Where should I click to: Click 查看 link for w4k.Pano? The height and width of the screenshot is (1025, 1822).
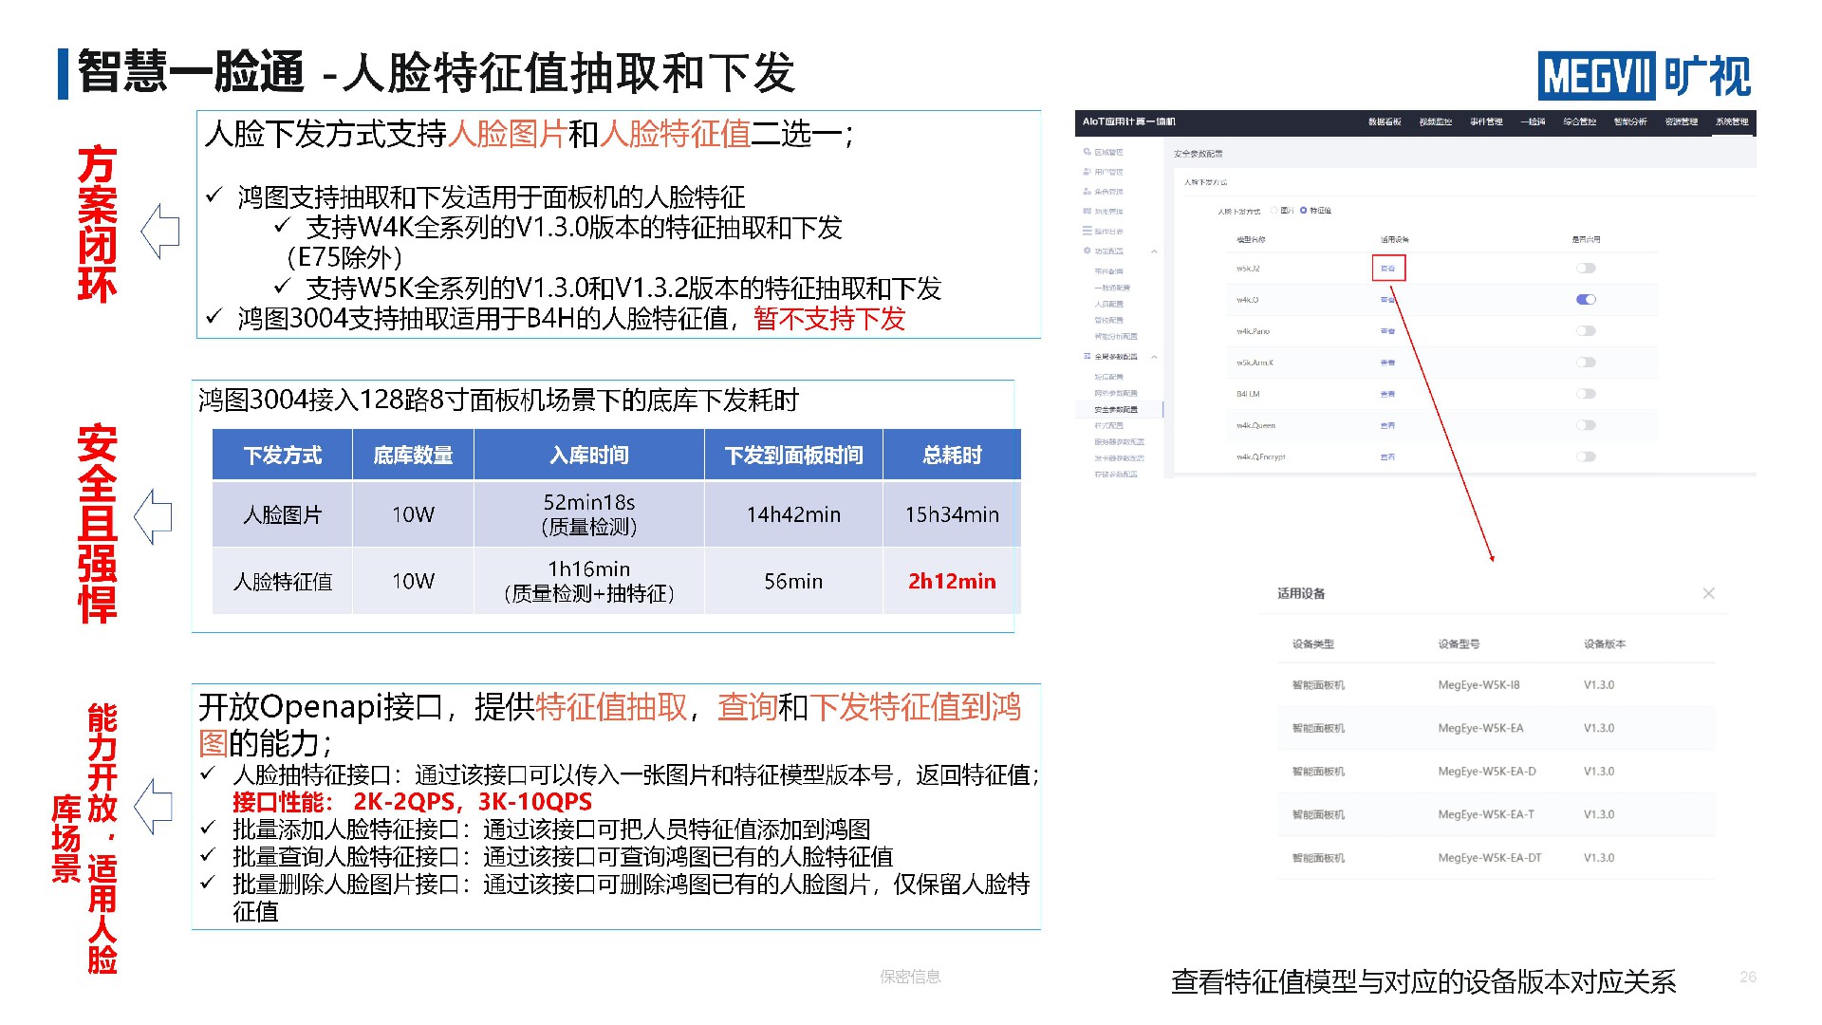point(1387,331)
